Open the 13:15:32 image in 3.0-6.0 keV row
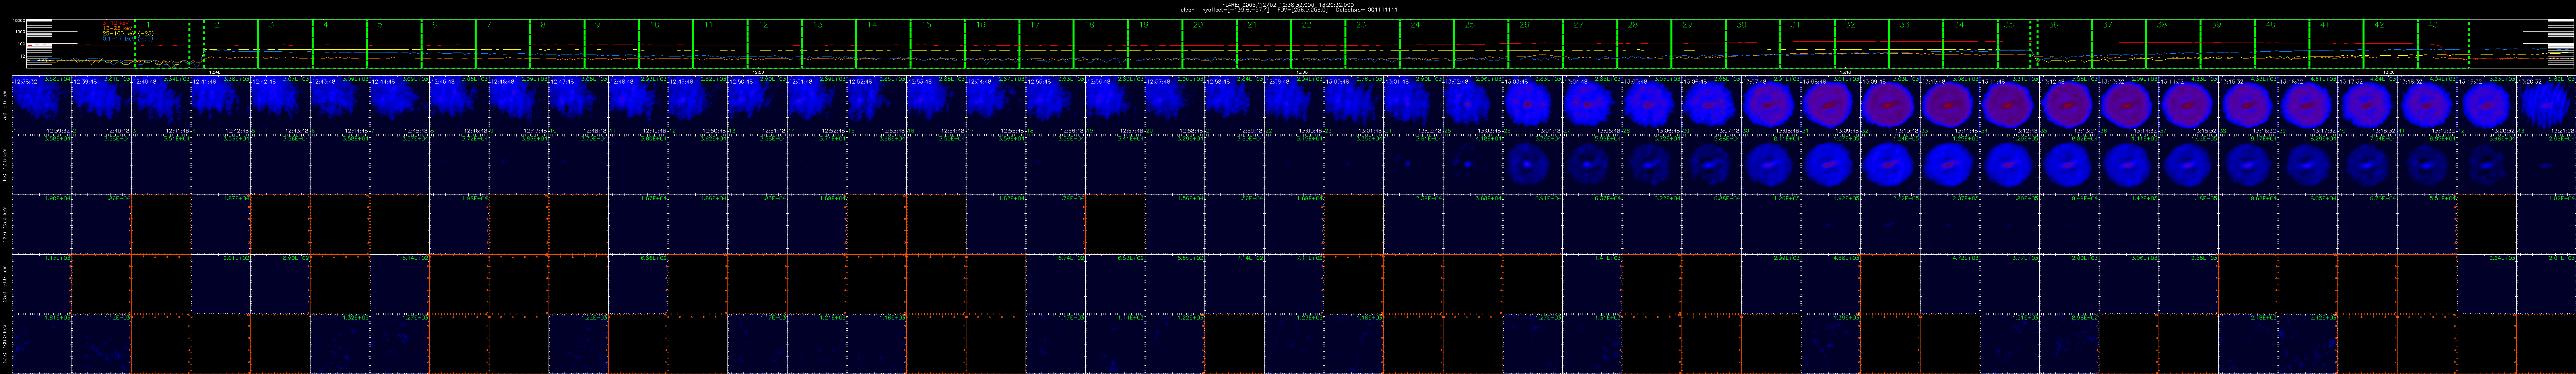Image resolution: width=2576 pixels, height=374 pixels. (x=2249, y=105)
